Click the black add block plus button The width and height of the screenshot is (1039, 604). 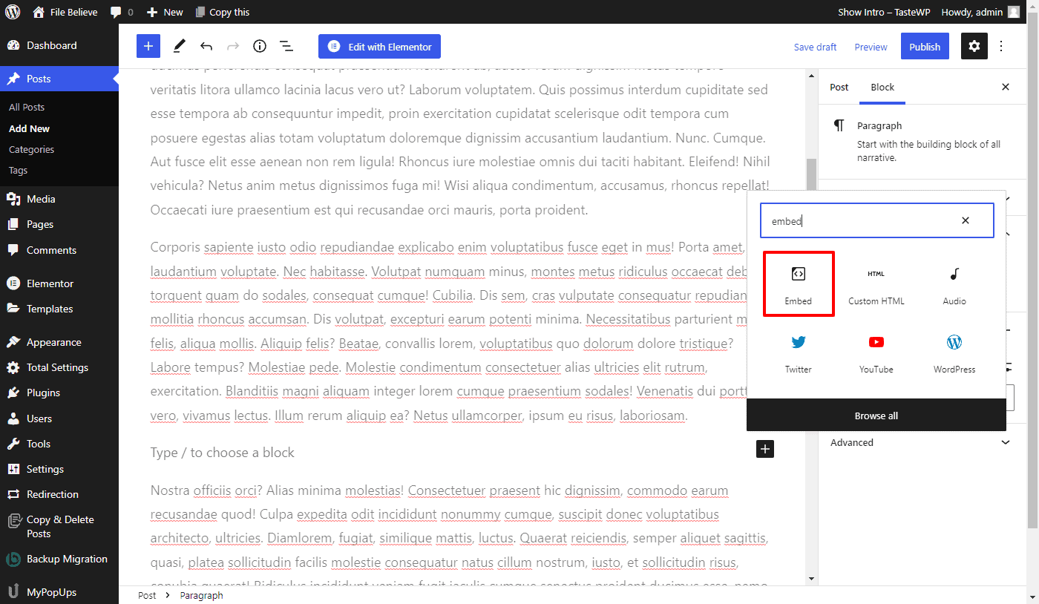(765, 449)
